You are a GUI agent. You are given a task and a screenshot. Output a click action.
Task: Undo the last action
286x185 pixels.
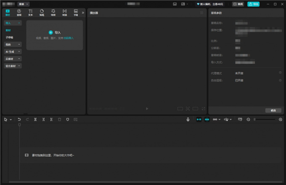[x=19, y=119]
